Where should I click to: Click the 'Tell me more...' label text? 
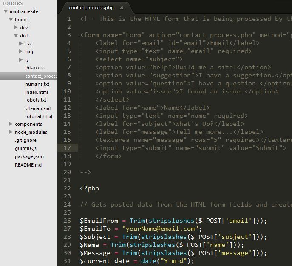point(204,132)
